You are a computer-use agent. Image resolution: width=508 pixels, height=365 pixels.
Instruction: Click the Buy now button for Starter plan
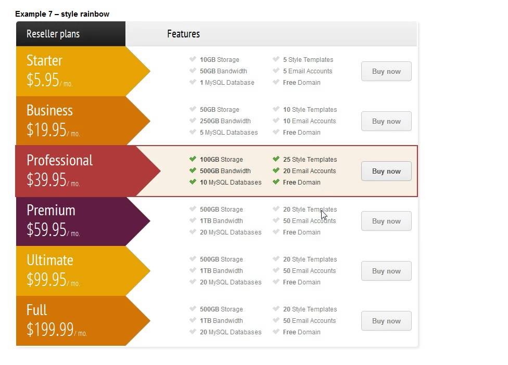point(386,71)
